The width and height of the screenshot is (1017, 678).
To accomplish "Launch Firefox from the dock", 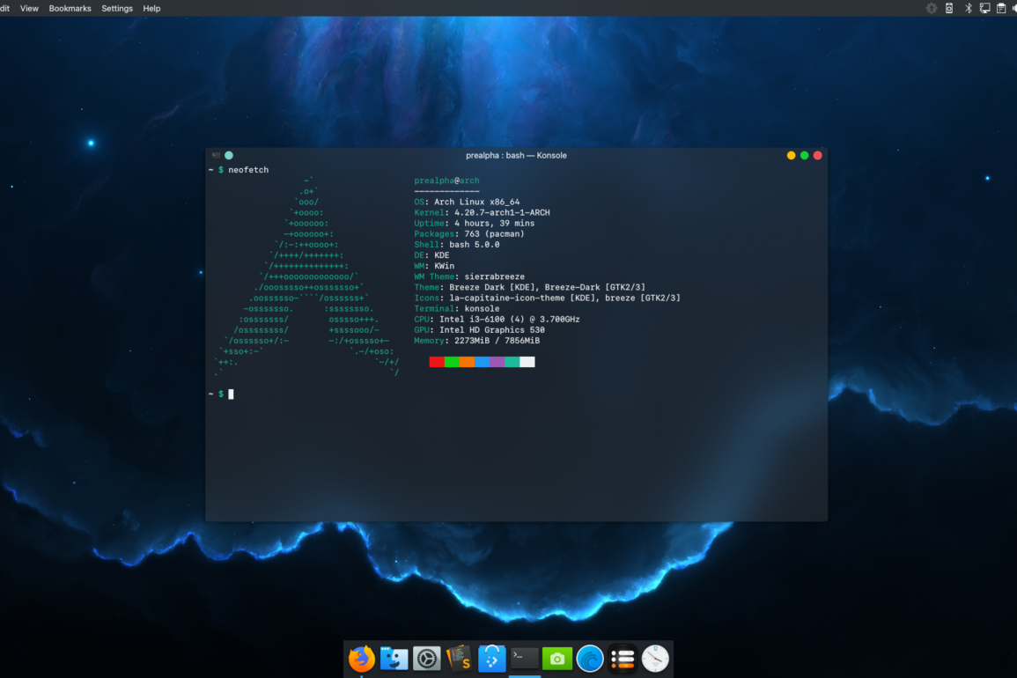I will 361,659.
